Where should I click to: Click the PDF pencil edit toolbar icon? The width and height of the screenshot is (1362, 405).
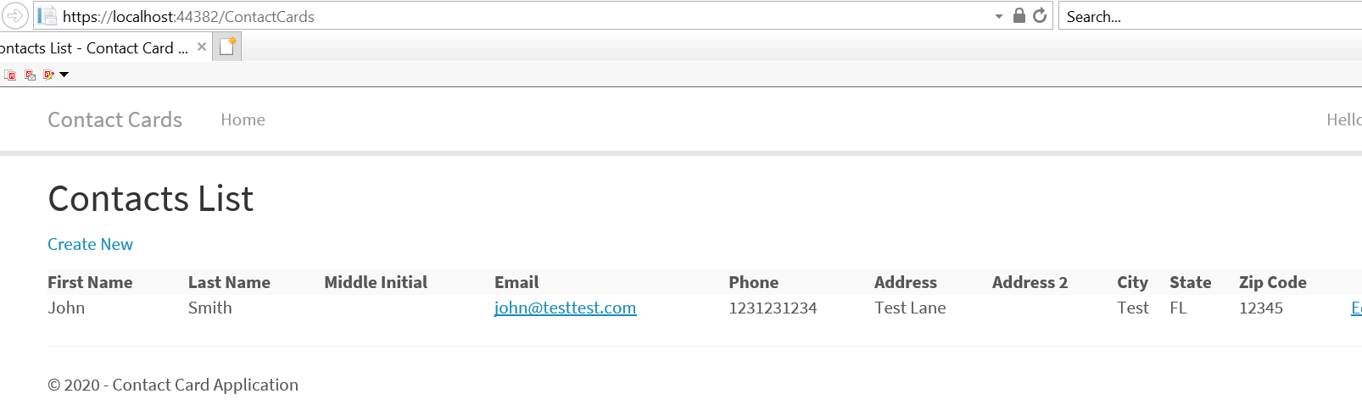pyautogui.click(x=48, y=75)
